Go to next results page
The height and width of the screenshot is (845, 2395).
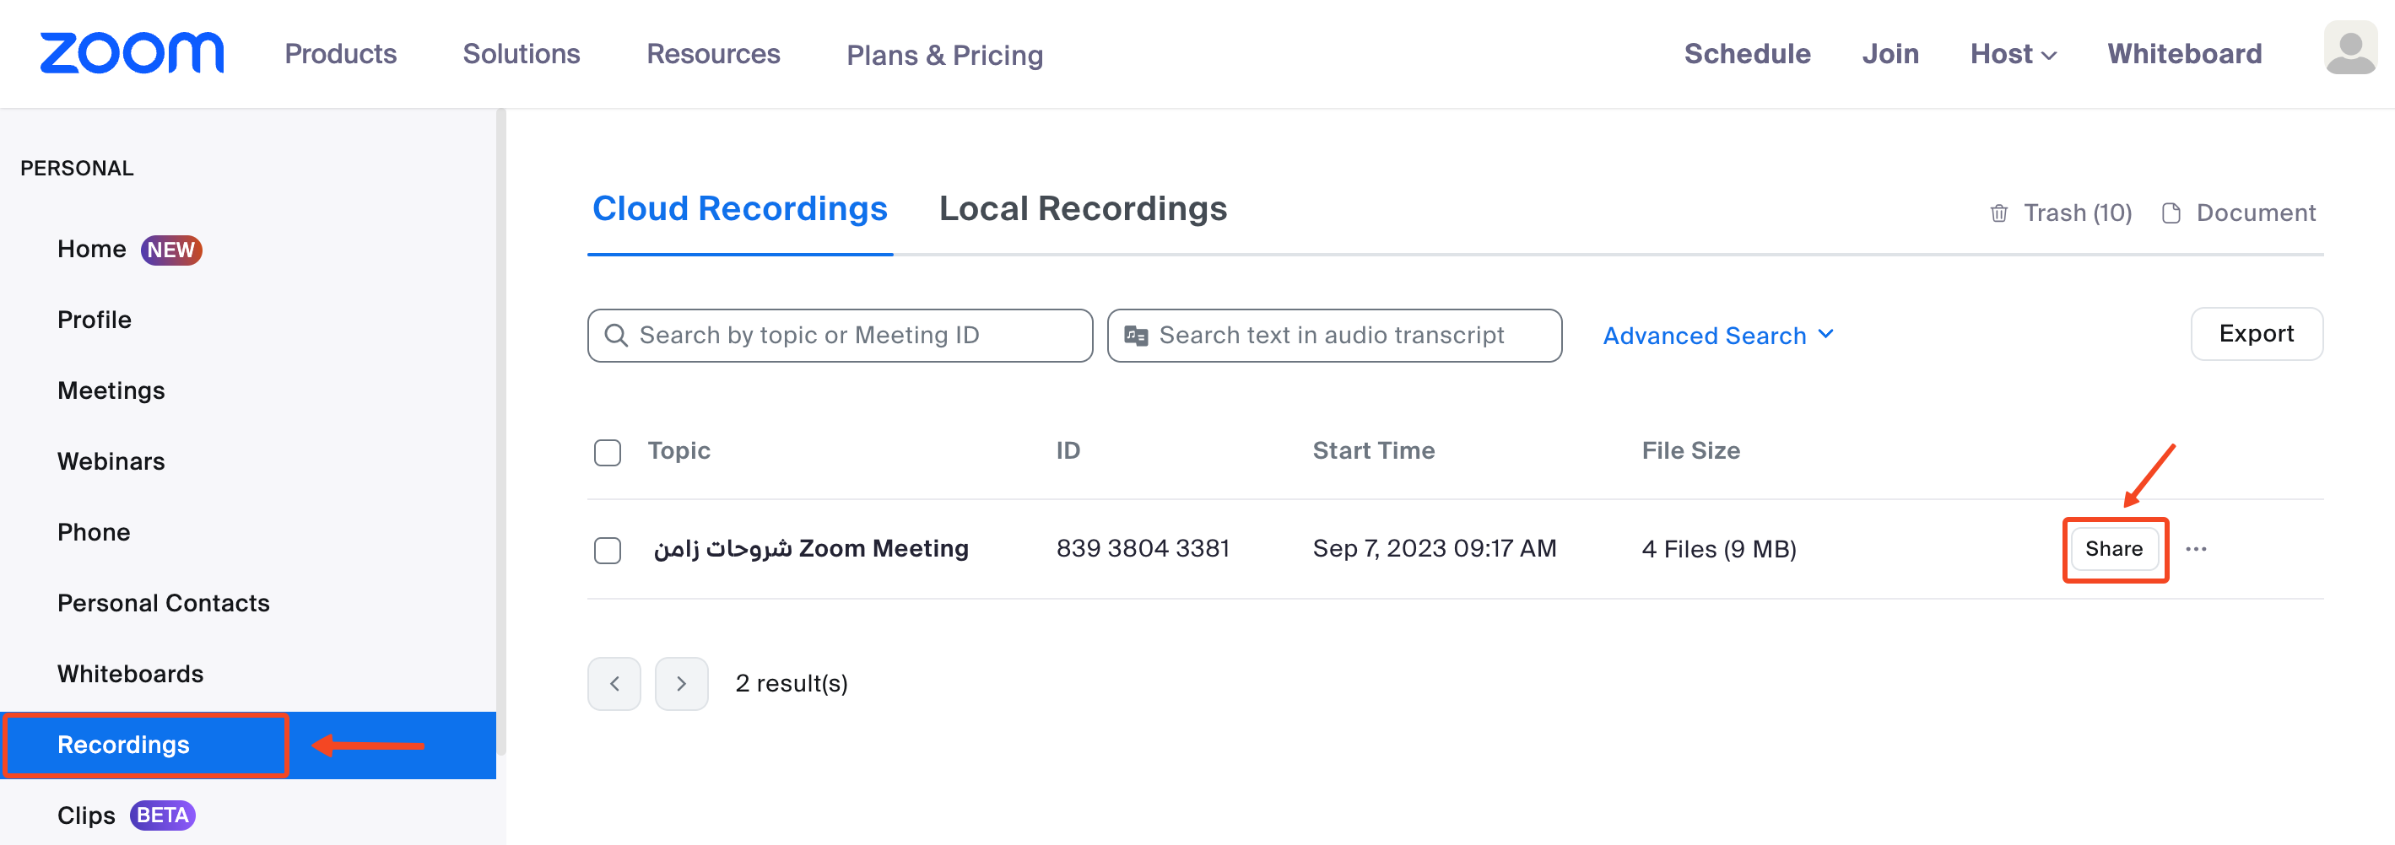[682, 683]
